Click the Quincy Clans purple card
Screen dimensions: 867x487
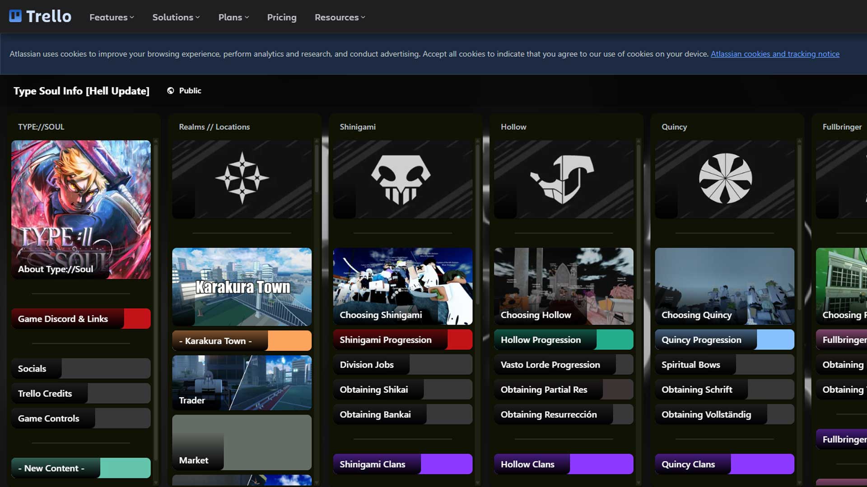pos(724,464)
